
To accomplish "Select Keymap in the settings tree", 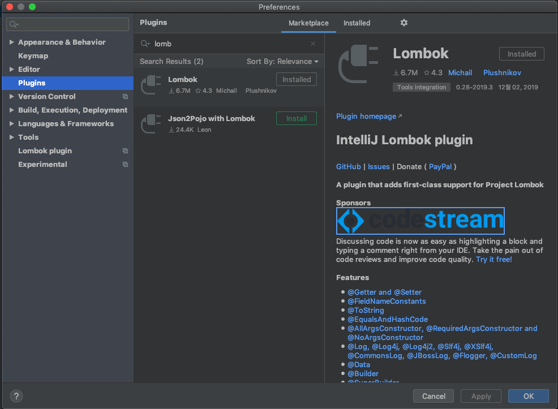I will [x=33, y=56].
